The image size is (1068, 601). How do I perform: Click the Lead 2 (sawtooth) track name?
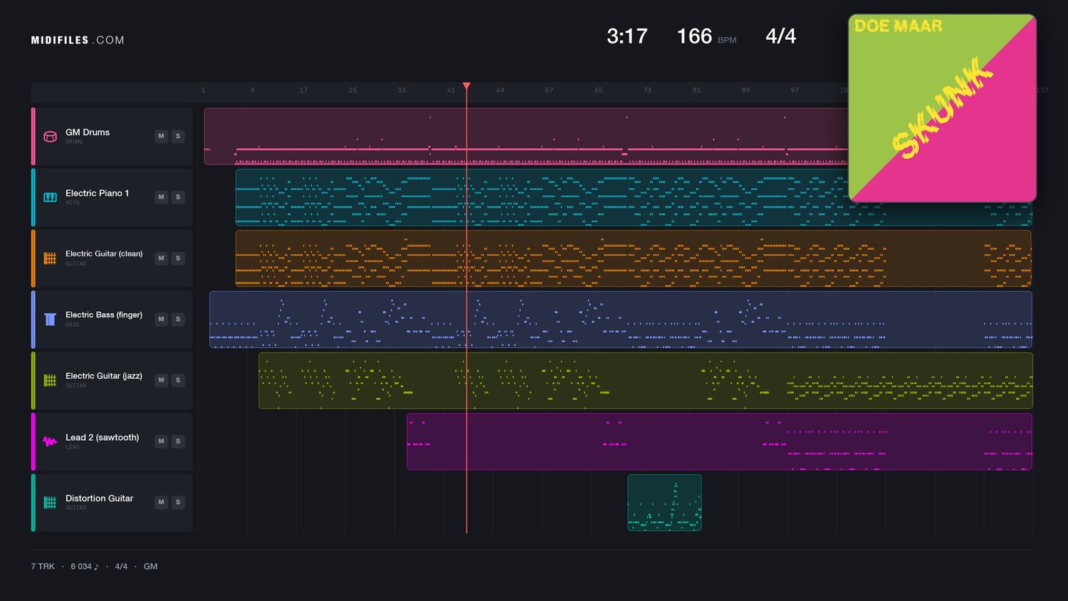click(102, 437)
